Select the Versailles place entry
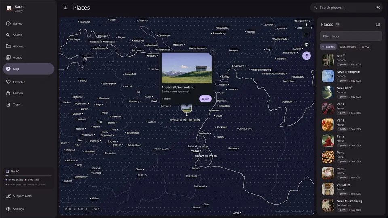The image size is (388, 218). tap(351, 189)
